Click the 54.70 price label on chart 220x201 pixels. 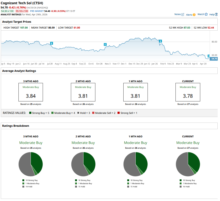(x=214, y=59)
